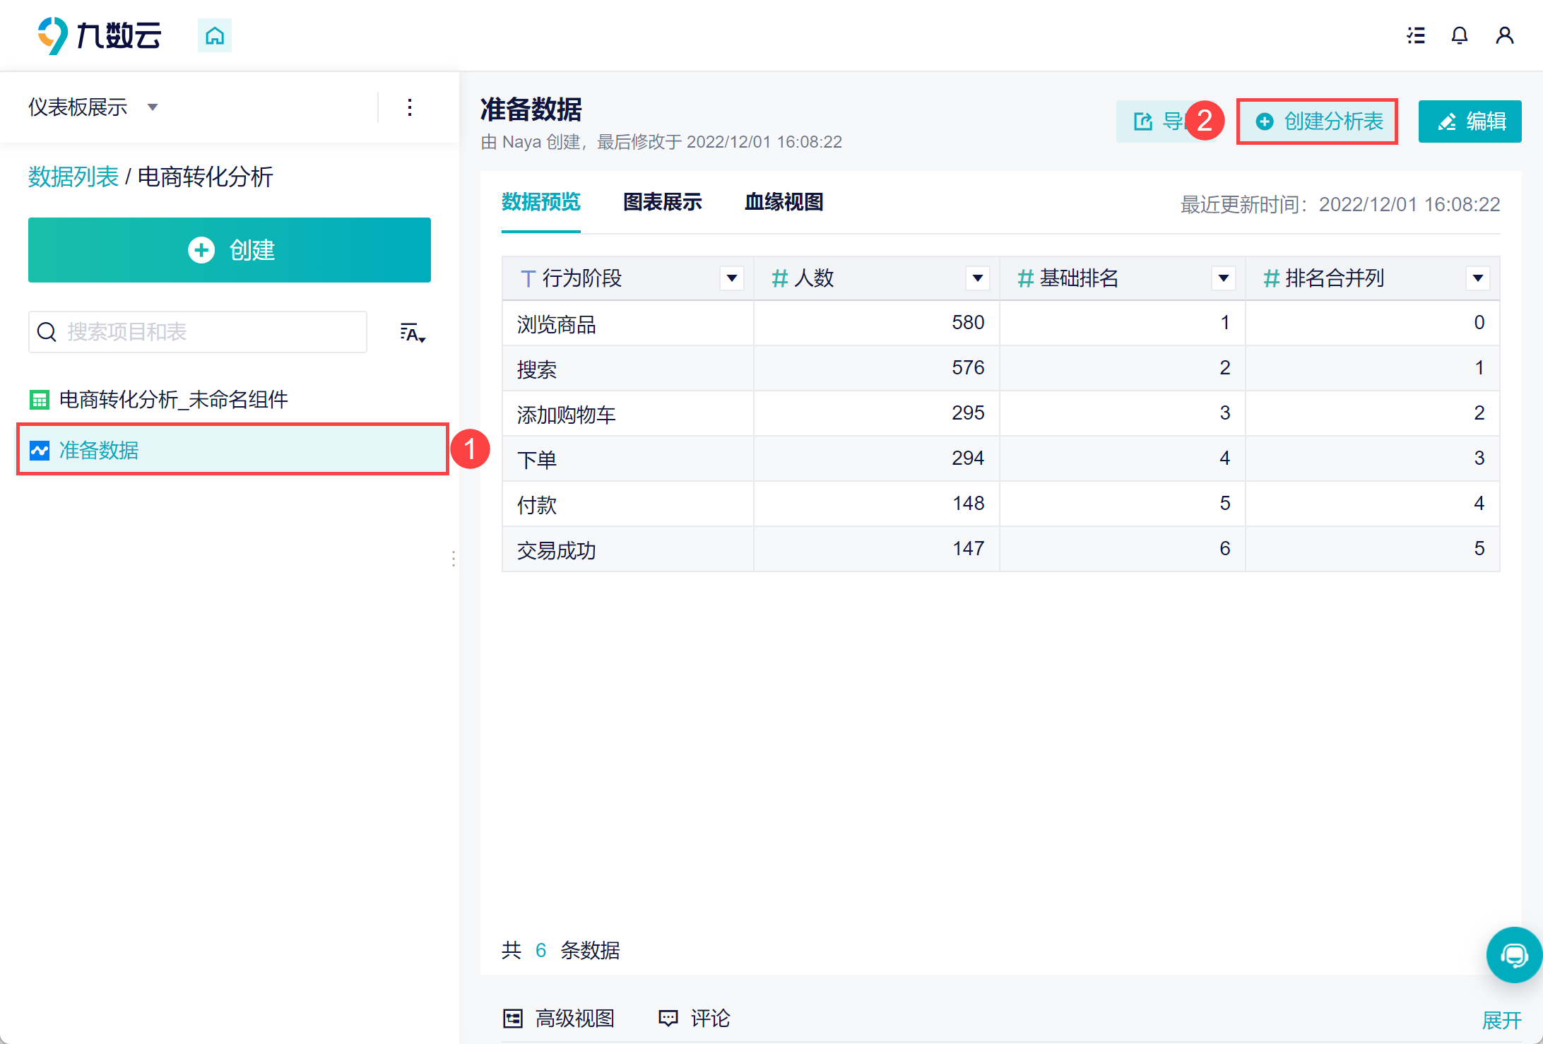Open 行为阶段 column filter dropdown
The width and height of the screenshot is (1543, 1044).
(x=732, y=278)
